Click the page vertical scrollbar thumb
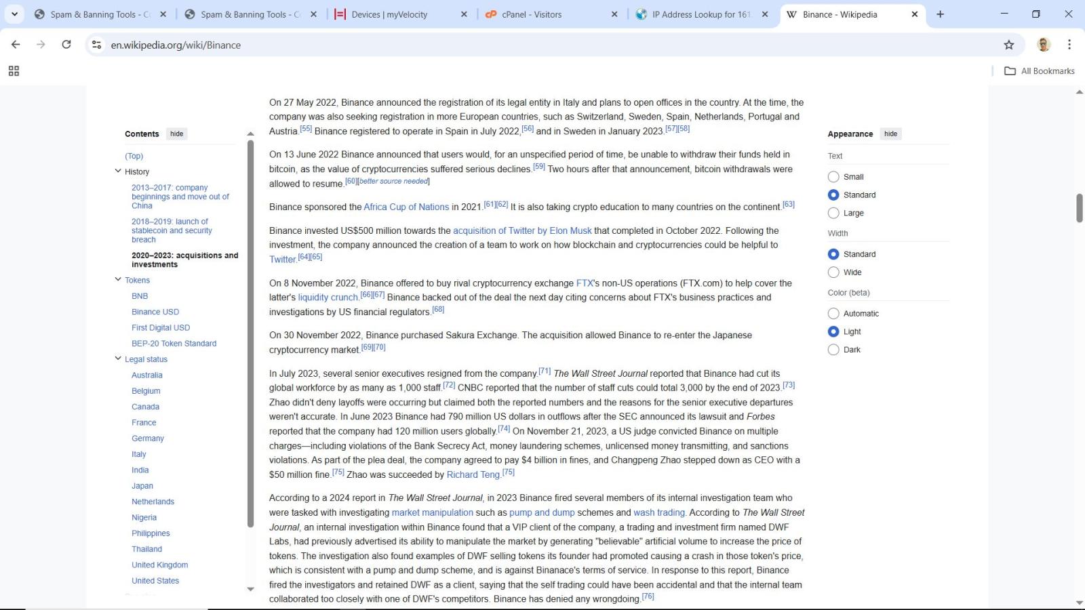The image size is (1085, 610). click(1079, 208)
